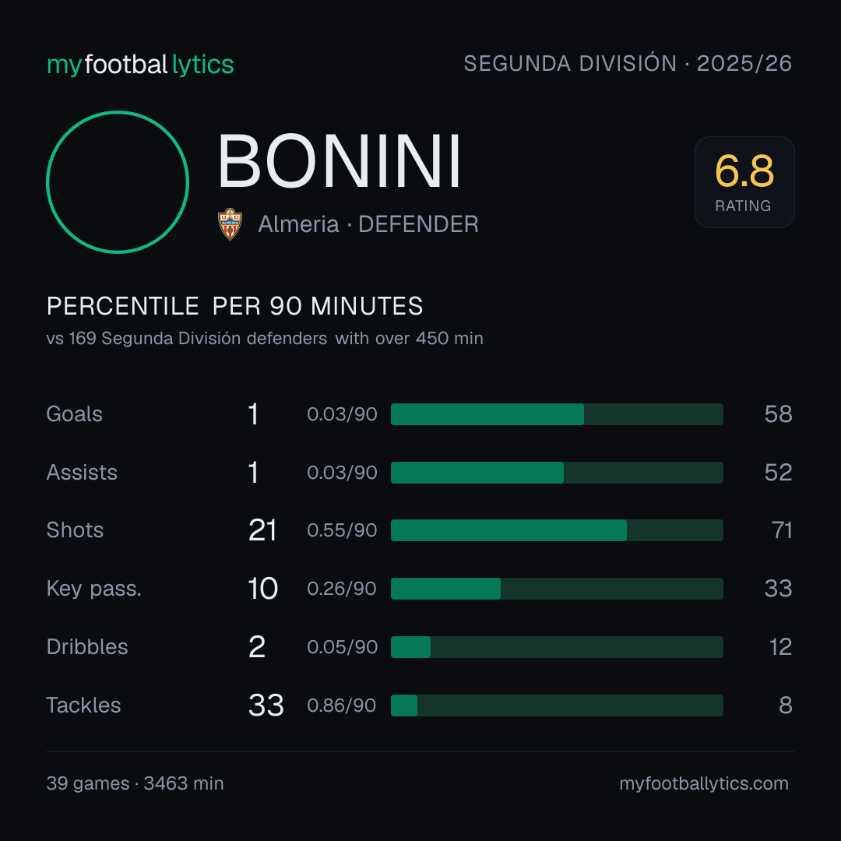
Task: Click the Goals percentile value 58
Action: point(778,414)
